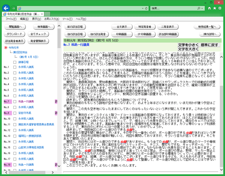Click 標準に戻す to reset text size

(x=209, y=45)
